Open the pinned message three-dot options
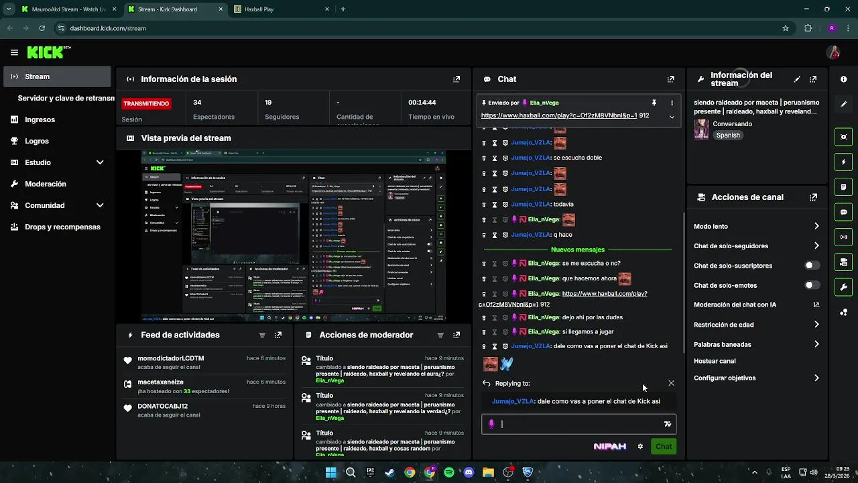The image size is (858, 483). [x=672, y=103]
